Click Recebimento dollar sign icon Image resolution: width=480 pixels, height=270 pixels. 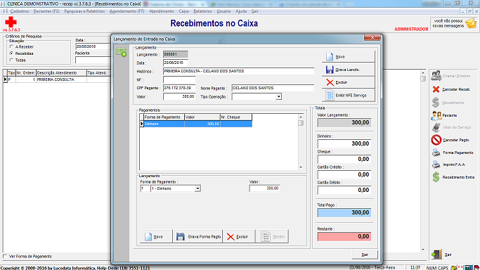point(436,103)
